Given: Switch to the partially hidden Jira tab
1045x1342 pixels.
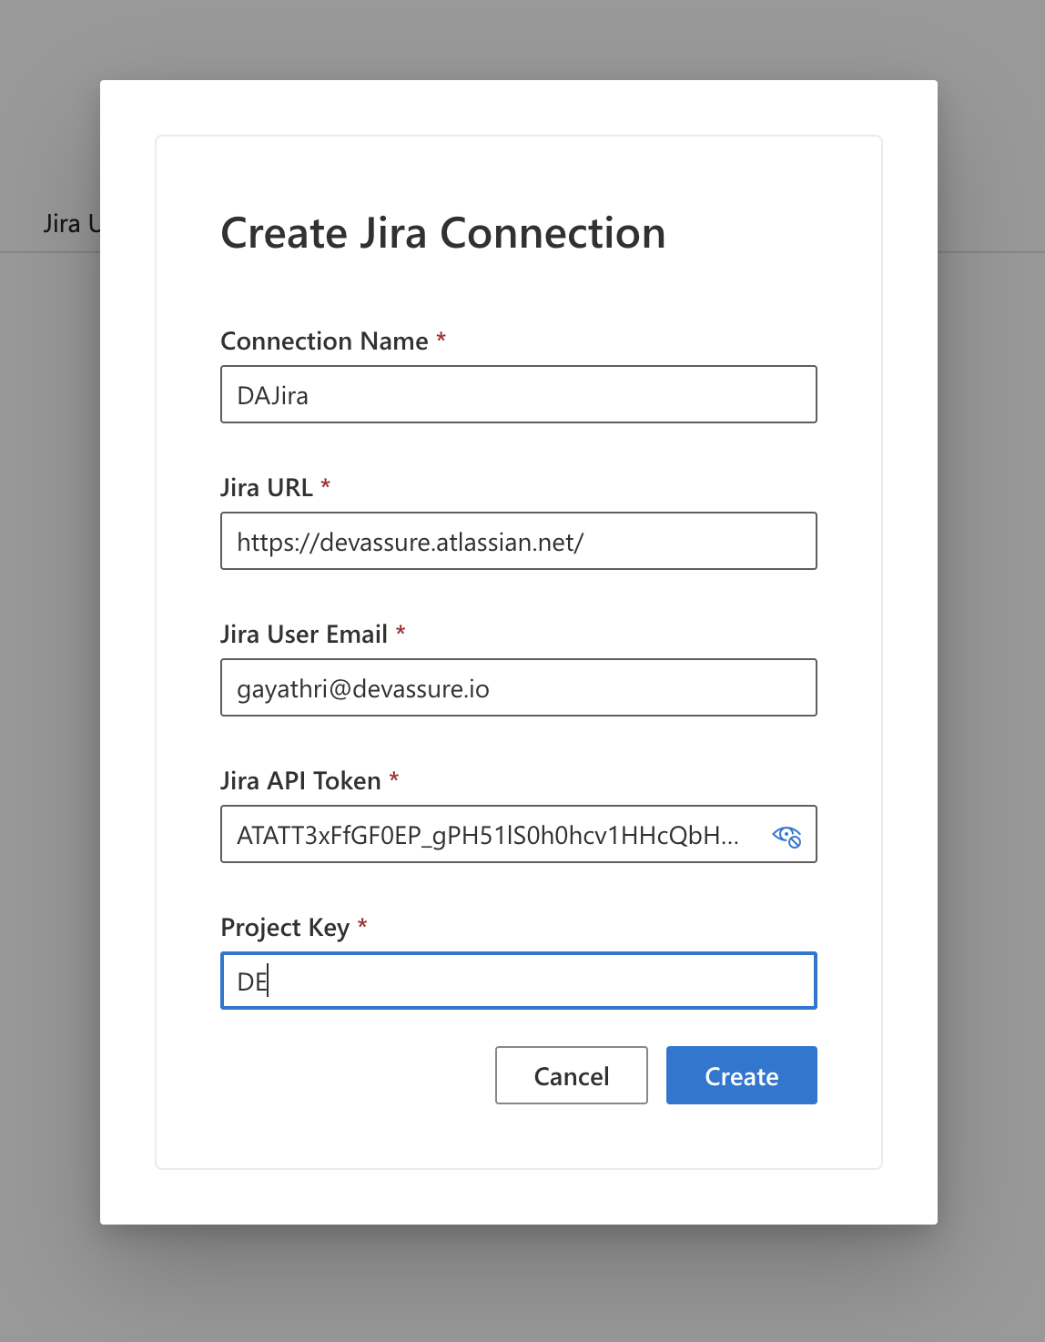Looking at the screenshot, I should [69, 224].
